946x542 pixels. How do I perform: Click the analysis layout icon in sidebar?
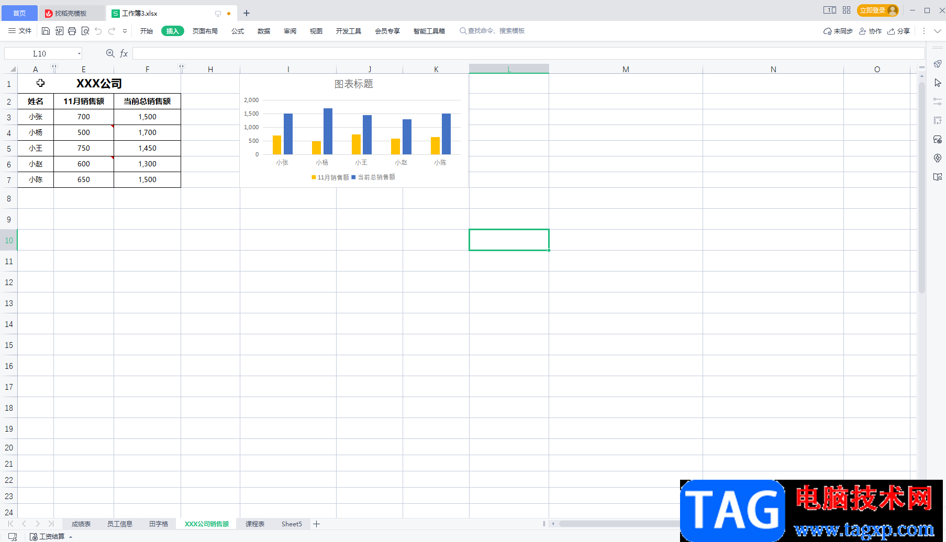click(x=938, y=120)
